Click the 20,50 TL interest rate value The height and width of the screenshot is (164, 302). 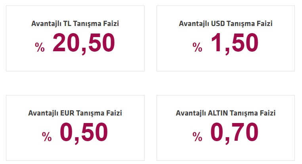[x=84, y=43]
